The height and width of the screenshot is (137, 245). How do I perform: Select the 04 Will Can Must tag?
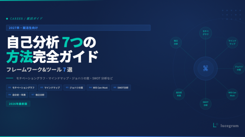coord(98,88)
